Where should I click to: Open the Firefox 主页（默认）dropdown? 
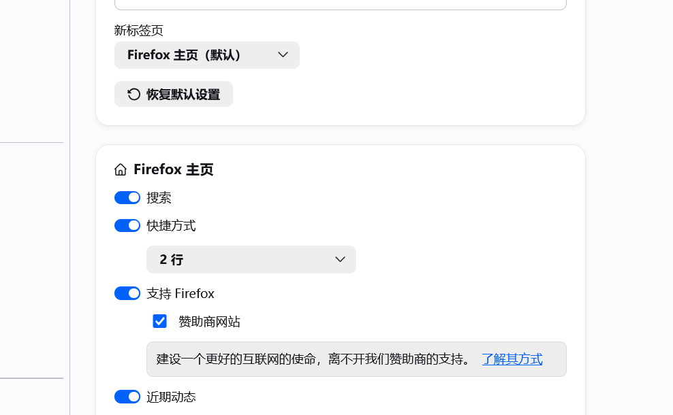pos(207,55)
